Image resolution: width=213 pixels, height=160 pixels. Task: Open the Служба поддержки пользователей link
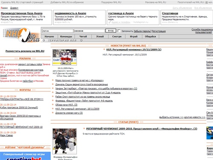202,31
